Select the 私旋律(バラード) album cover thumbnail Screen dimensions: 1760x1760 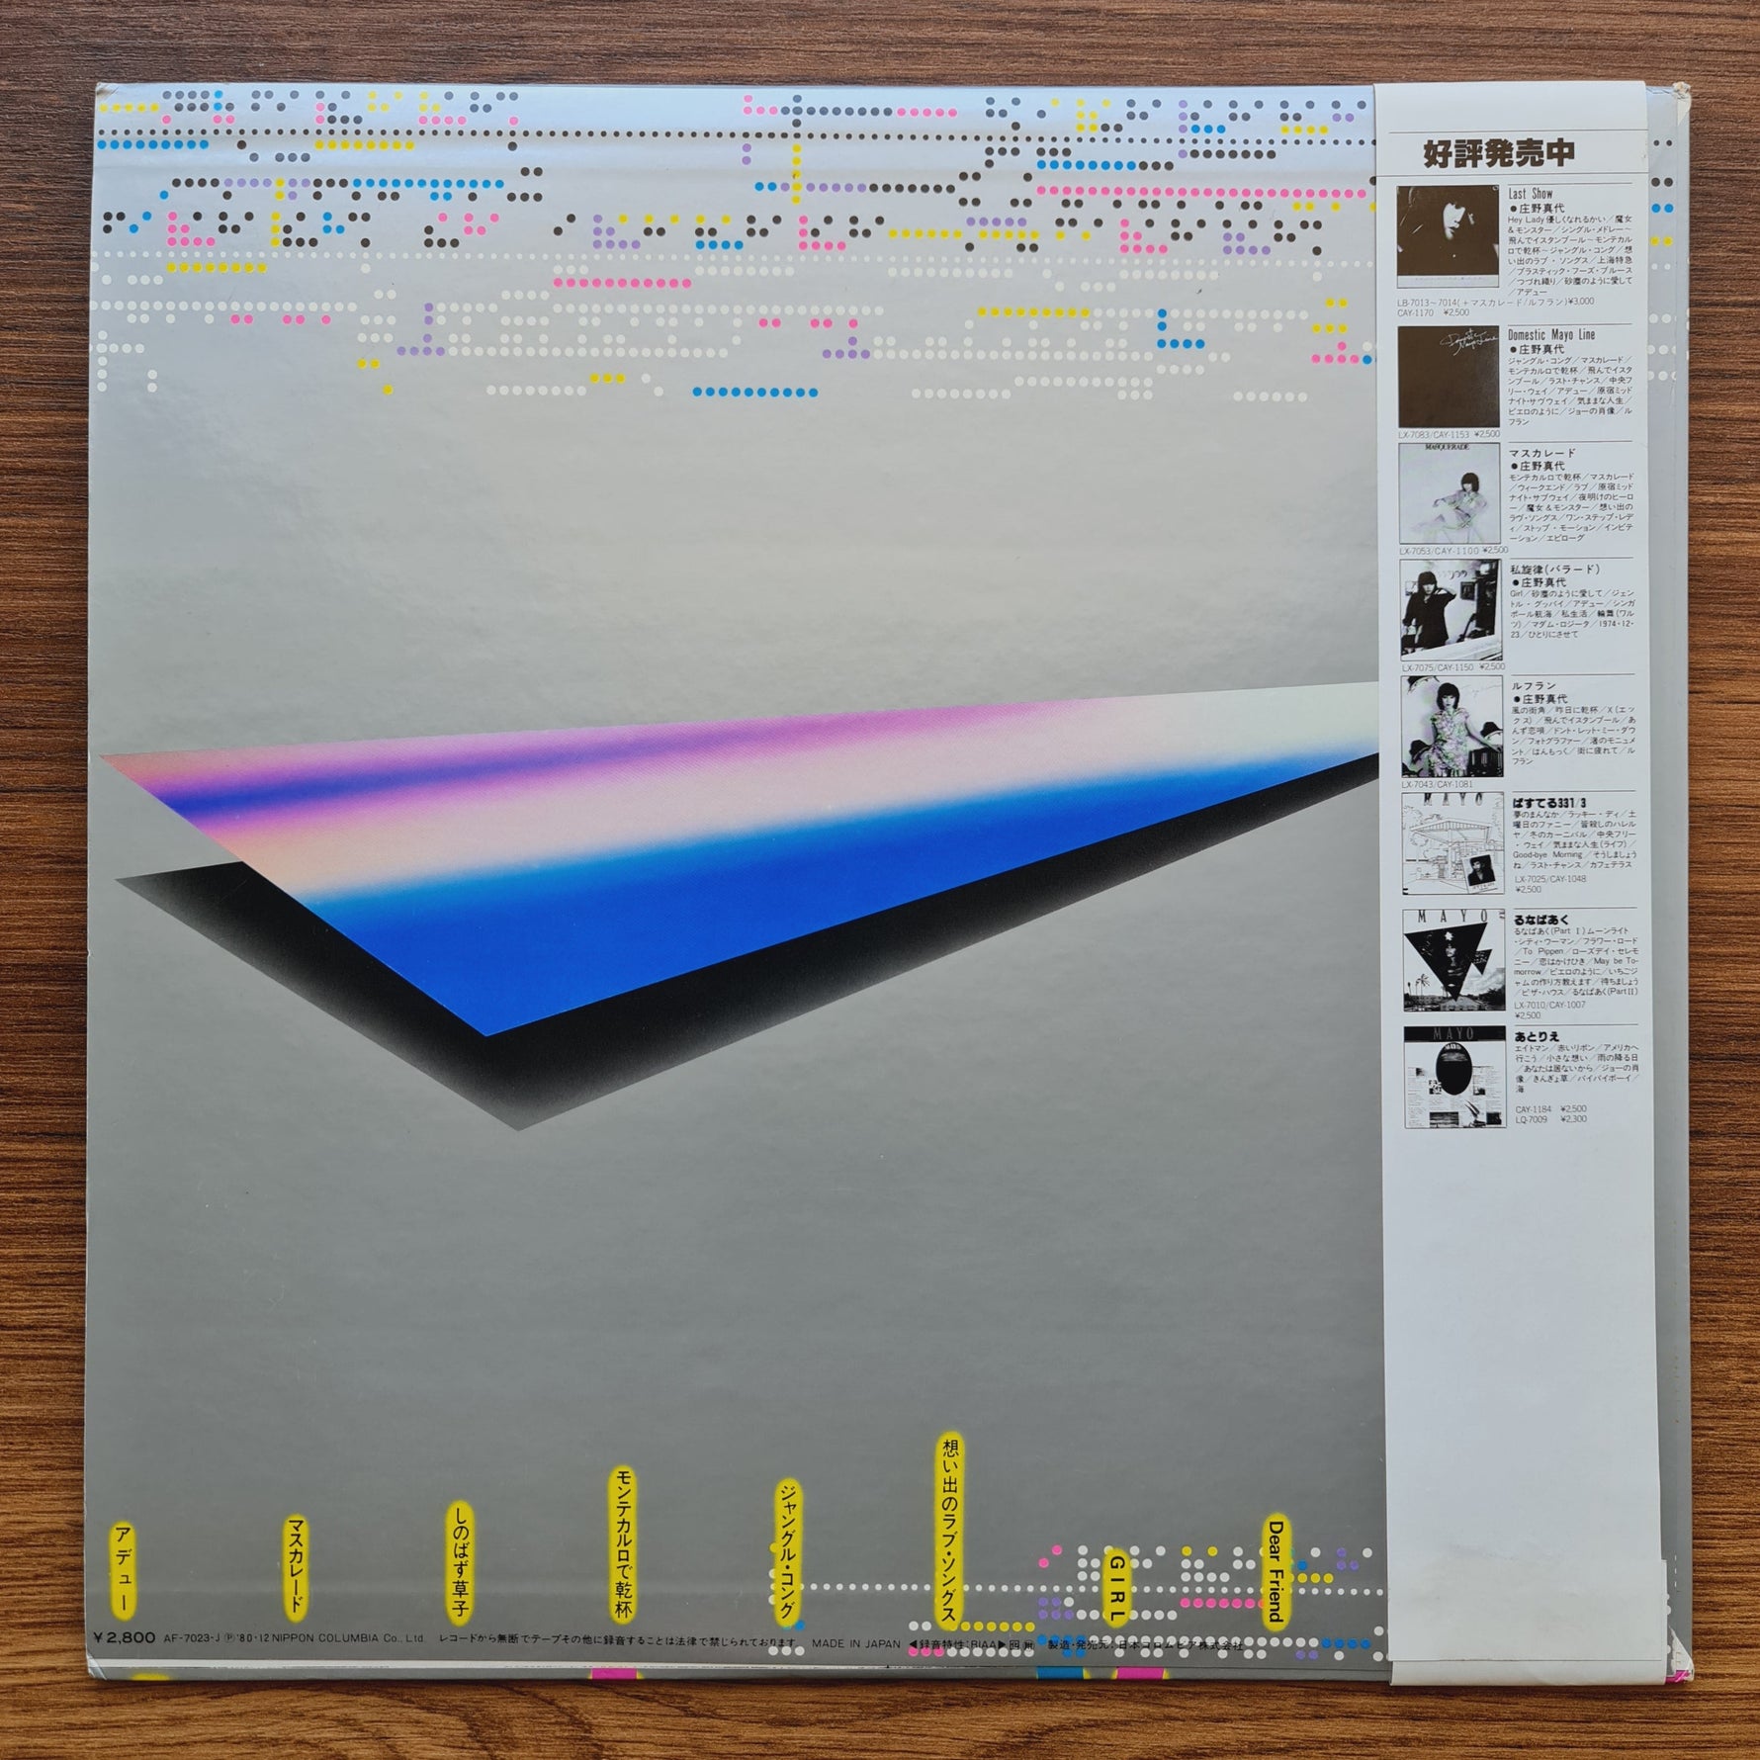pos(1451,609)
